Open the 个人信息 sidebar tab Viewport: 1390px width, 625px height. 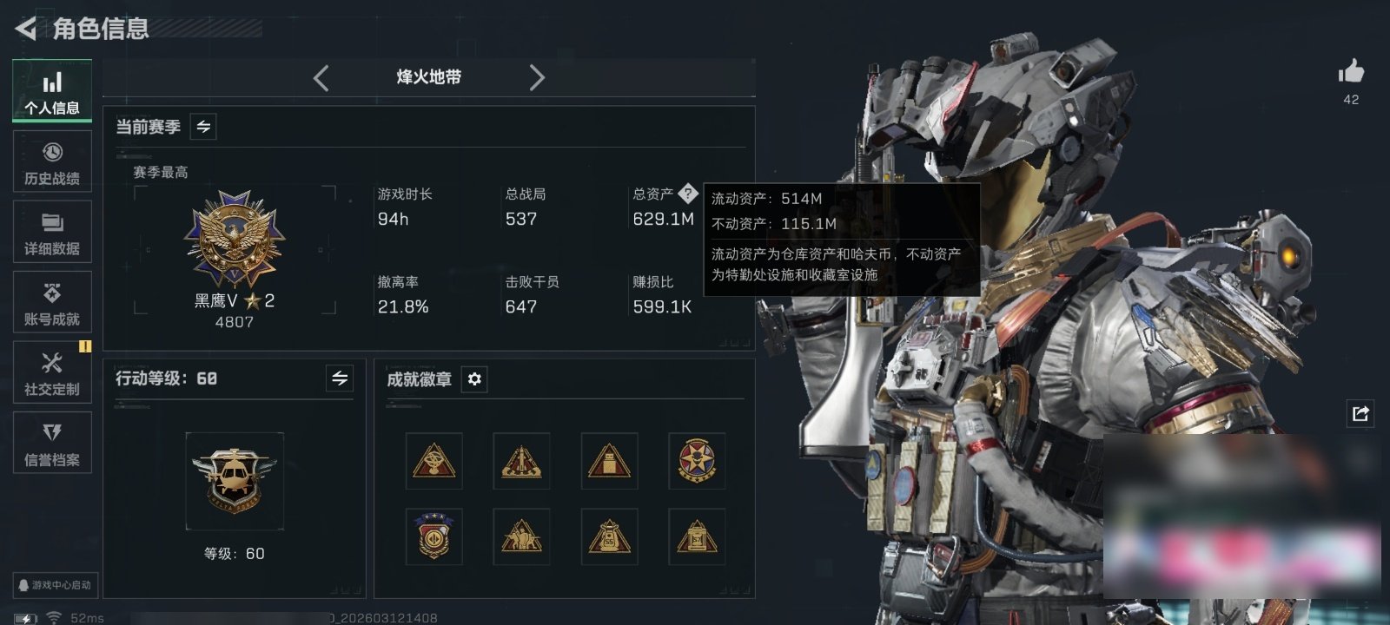52,91
